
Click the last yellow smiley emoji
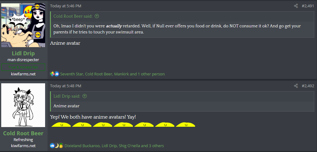click(x=185, y=124)
